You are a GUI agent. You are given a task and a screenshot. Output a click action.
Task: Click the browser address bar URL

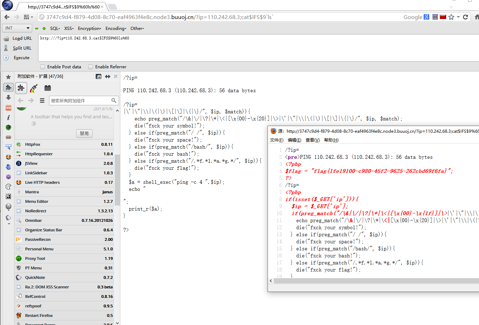tap(160, 17)
